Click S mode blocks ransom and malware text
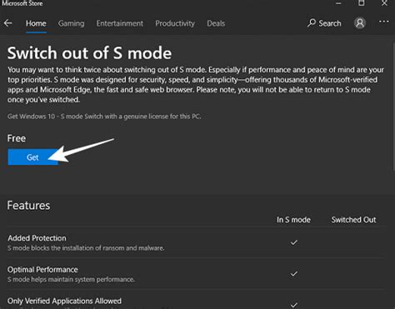This screenshot has width=395, height=309. [x=86, y=248]
